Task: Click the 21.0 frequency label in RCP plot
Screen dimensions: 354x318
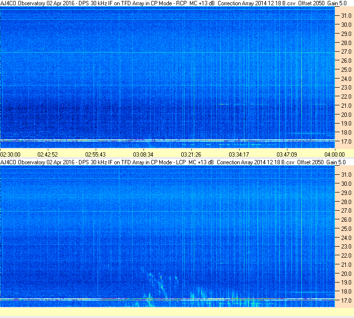Action: tap(346, 105)
